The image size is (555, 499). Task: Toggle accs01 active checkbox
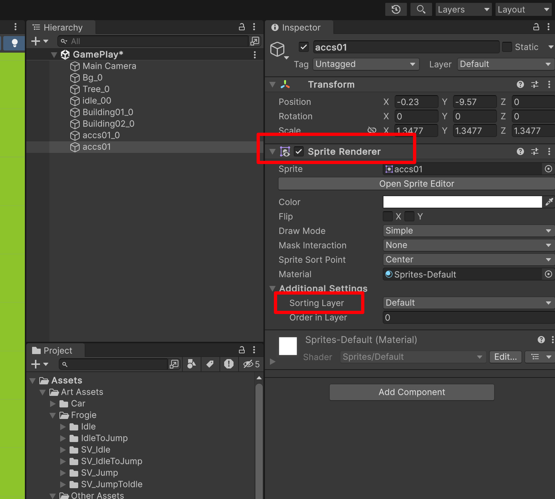click(304, 47)
